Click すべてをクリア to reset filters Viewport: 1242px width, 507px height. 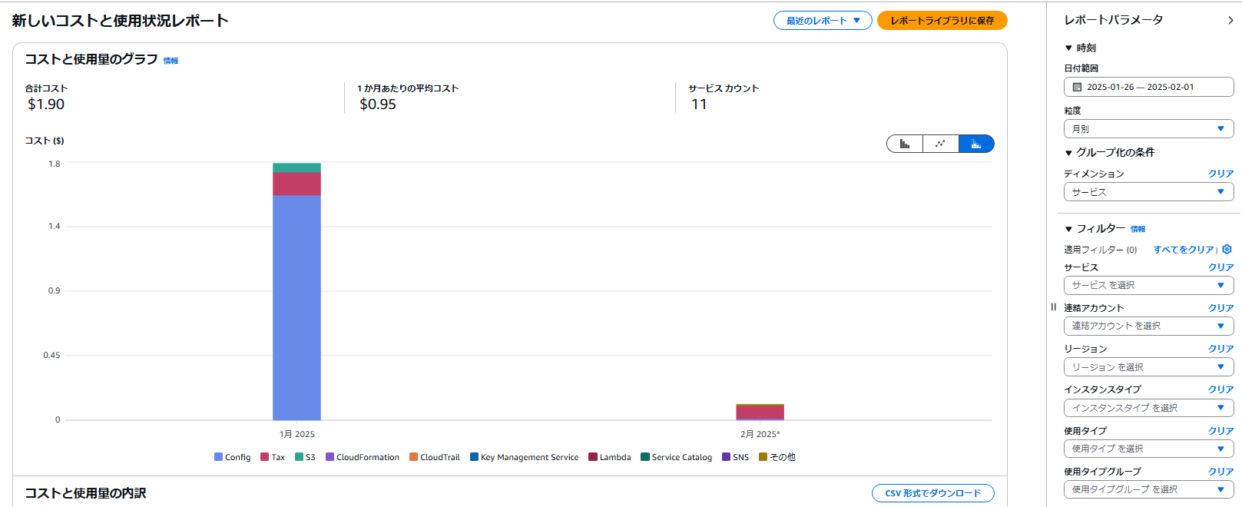1183,250
